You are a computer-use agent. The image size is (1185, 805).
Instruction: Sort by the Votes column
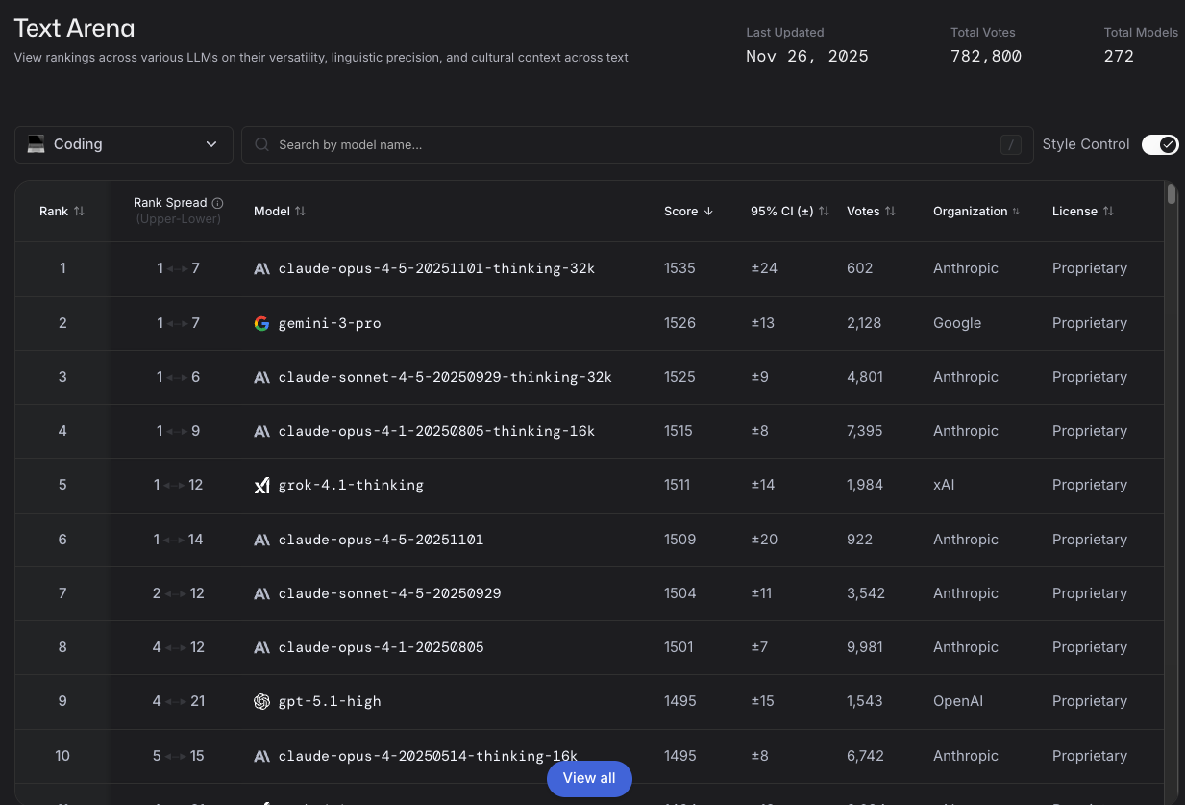click(x=871, y=211)
